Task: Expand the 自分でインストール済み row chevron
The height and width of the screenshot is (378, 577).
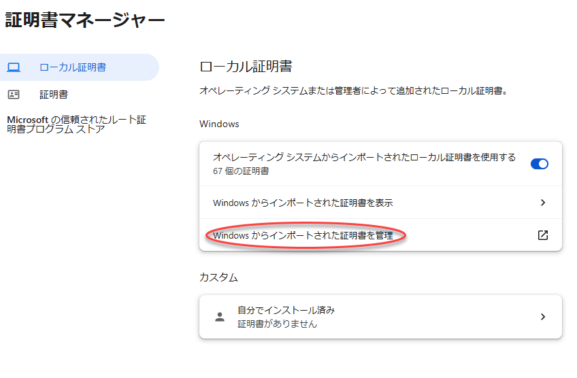Action: tap(542, 317)
